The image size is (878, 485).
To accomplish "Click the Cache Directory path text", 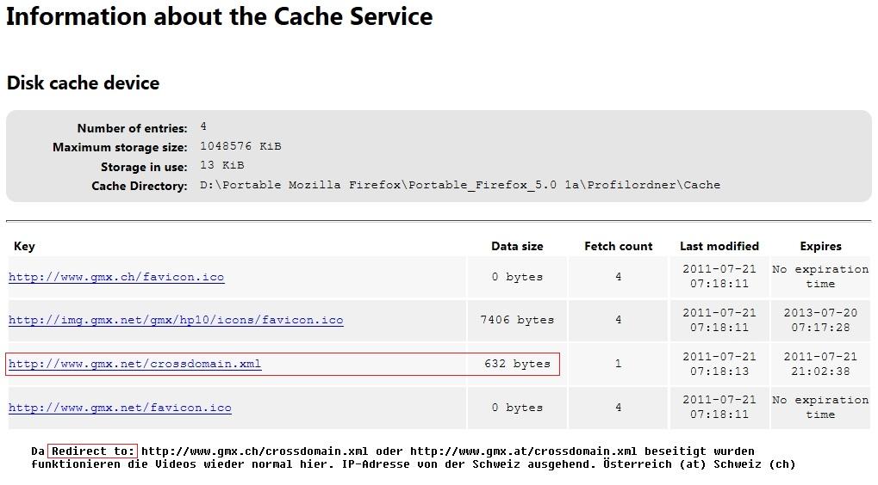I will (459, 185).
